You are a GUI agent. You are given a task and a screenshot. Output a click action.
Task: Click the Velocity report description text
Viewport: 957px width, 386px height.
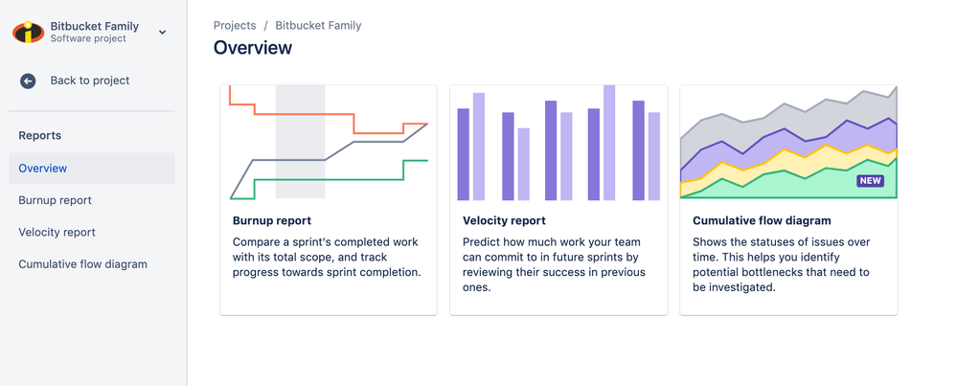click(554, 264)
